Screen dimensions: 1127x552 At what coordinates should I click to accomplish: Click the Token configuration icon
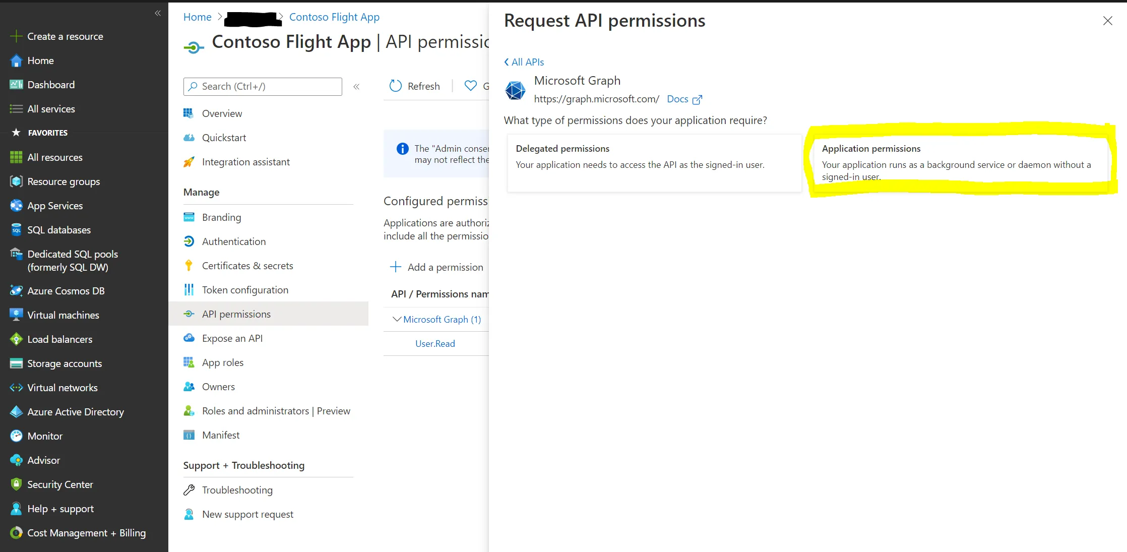point(189,290)
